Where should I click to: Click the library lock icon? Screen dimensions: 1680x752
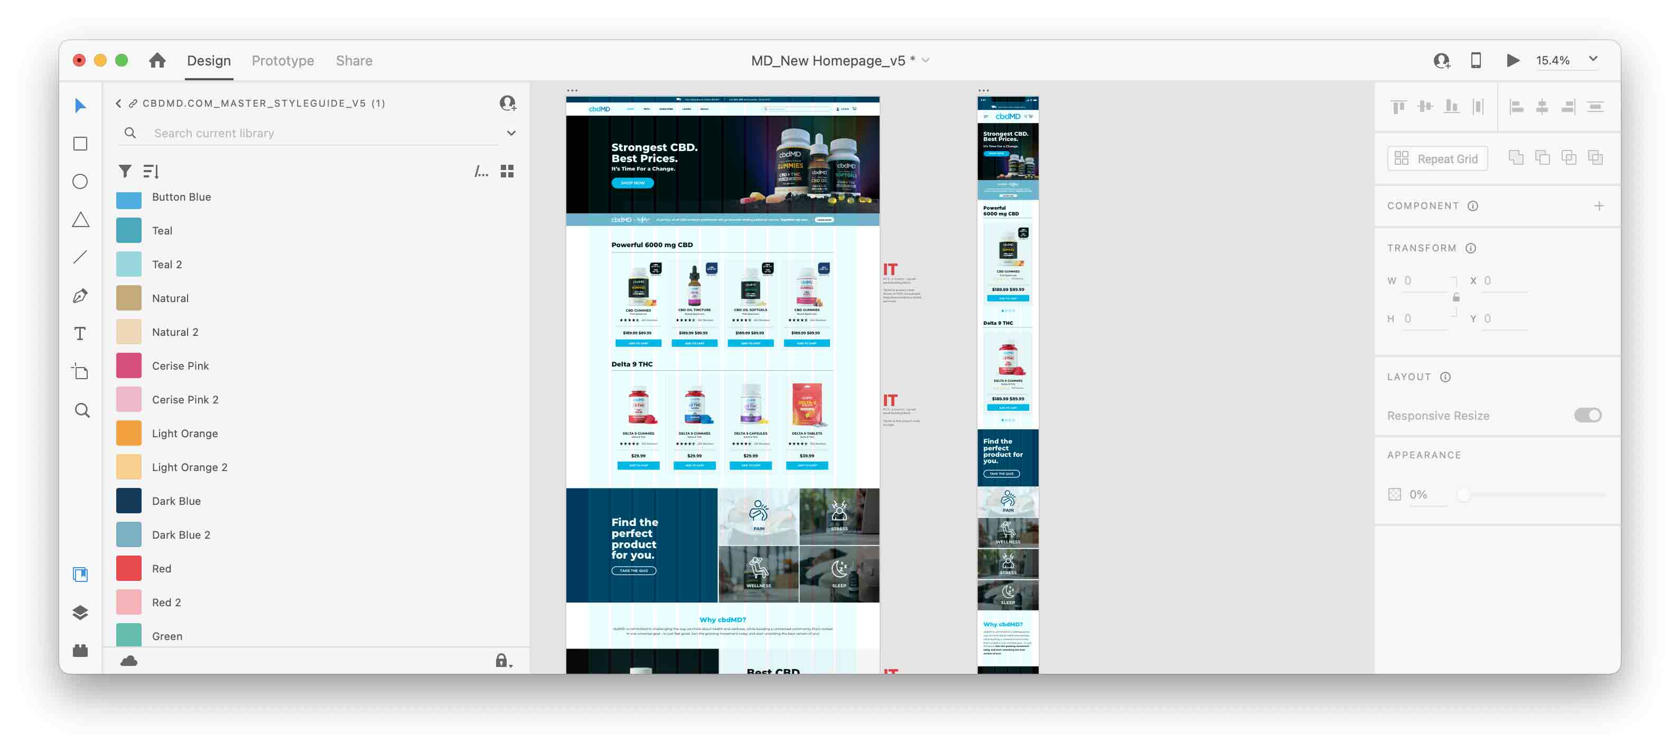tap(503, 661)
